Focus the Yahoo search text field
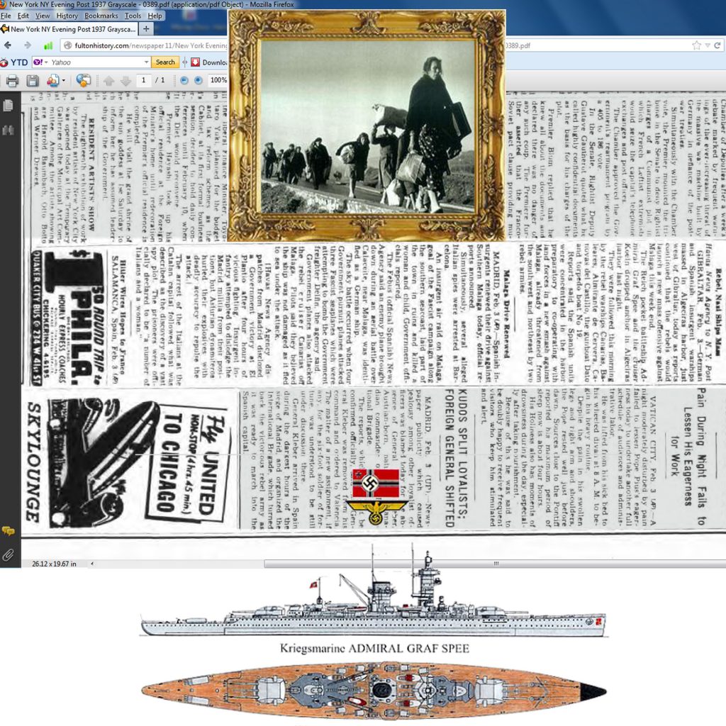 [96, 62]
